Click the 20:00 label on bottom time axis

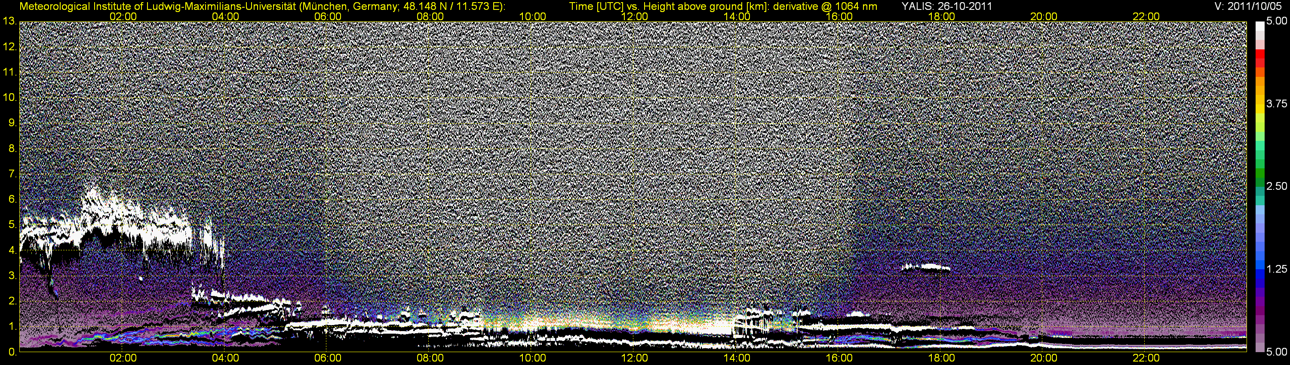pyautogui.click(x=1044, y=359)
